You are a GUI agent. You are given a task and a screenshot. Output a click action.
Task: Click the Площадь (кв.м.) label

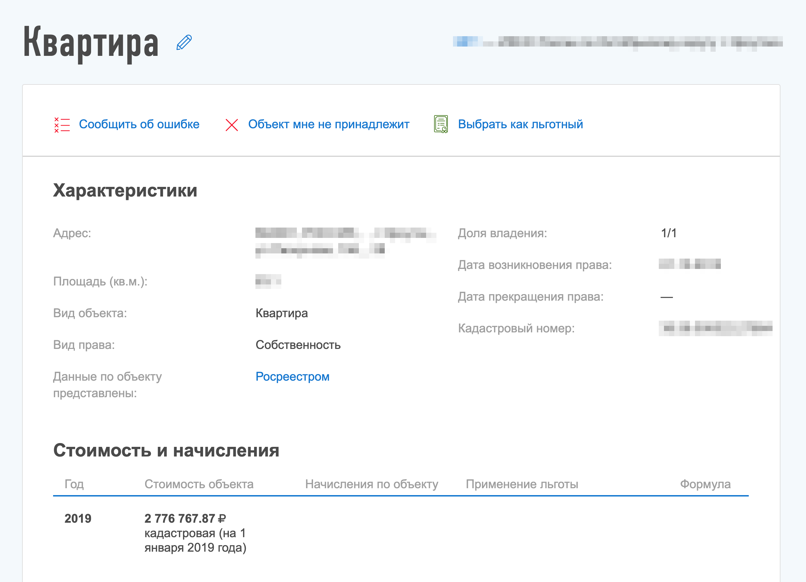click(100, 282)
